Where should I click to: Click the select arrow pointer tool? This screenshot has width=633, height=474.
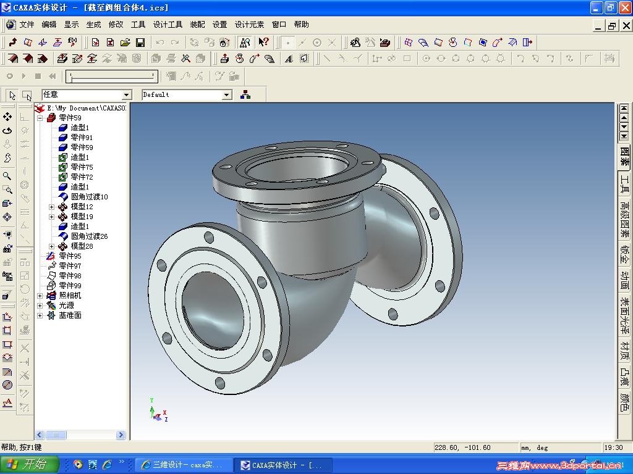pyautogui.click(x=12, y=95)
